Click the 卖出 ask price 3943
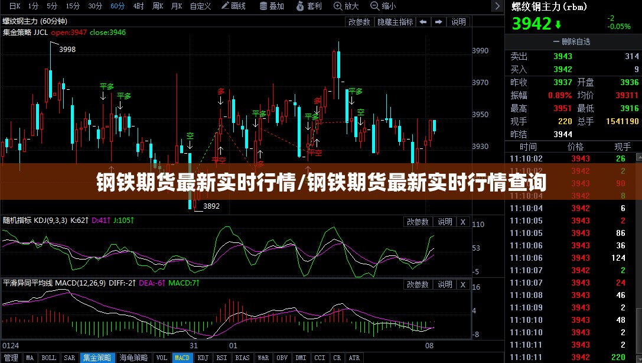642x363 pixels. [563, 57]
